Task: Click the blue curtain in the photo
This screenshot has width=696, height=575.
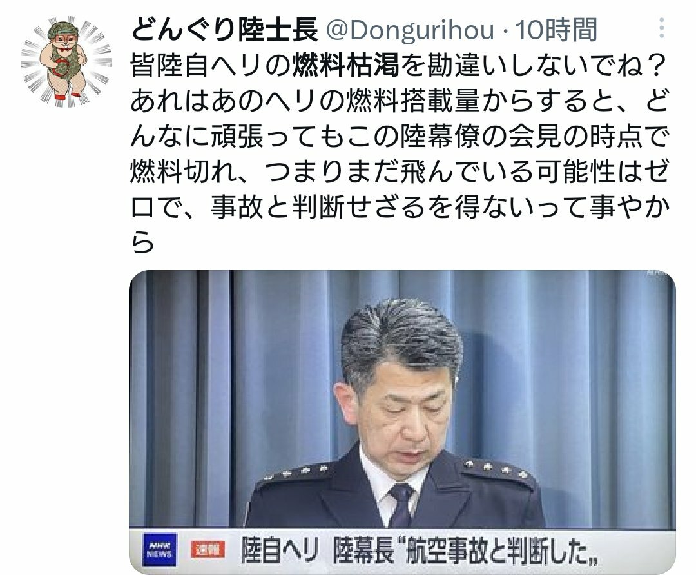Action: (577, 377)
